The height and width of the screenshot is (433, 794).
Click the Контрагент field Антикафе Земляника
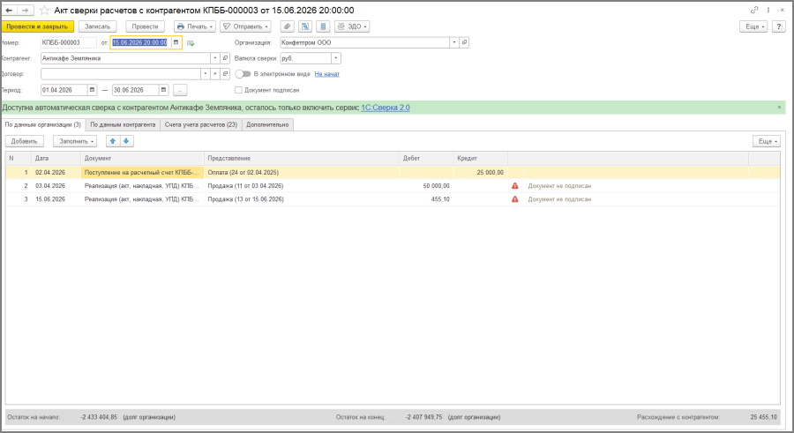click(x=125, y=58)
